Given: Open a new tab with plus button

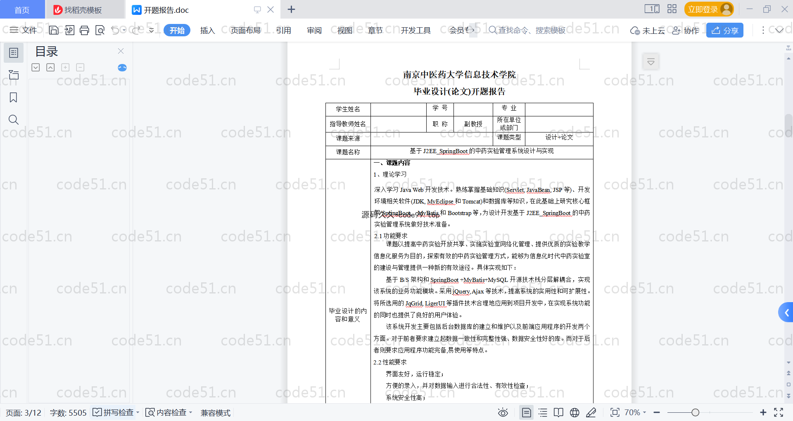Looking at the screenshot, I should 291,9.
